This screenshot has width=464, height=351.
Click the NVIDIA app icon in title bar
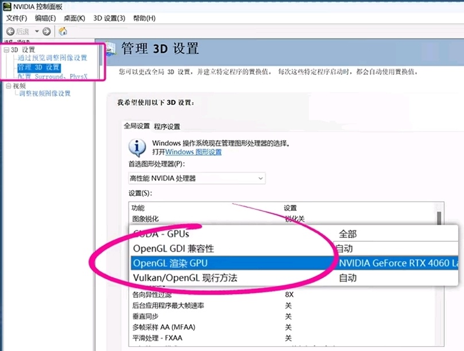click(6, 6)
